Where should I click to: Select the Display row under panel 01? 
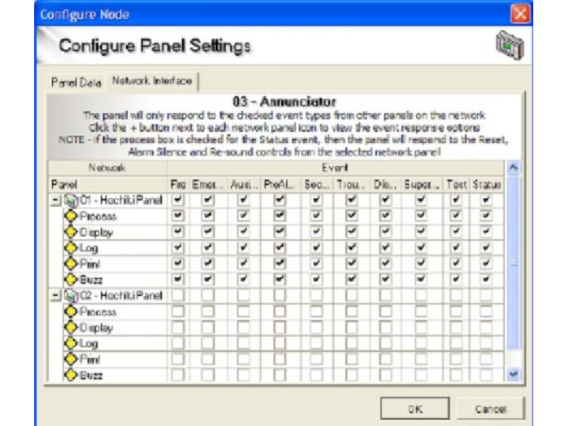pyautogui.click(x=97, y=233)
